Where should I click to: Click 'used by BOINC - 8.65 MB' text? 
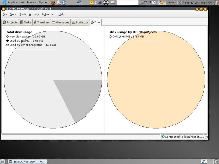click(26, 41)
